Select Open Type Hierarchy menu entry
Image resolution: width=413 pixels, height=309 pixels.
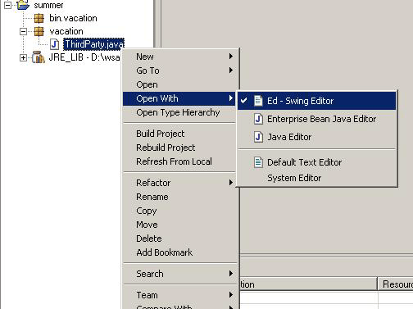(178, 112)
